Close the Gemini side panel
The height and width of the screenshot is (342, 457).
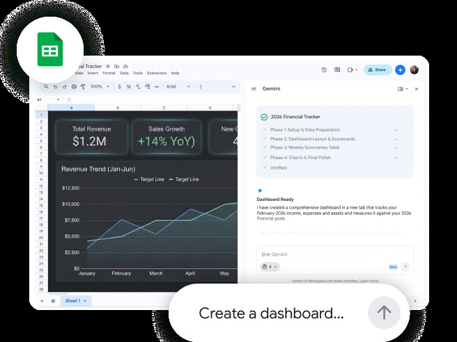click(417, 89)
